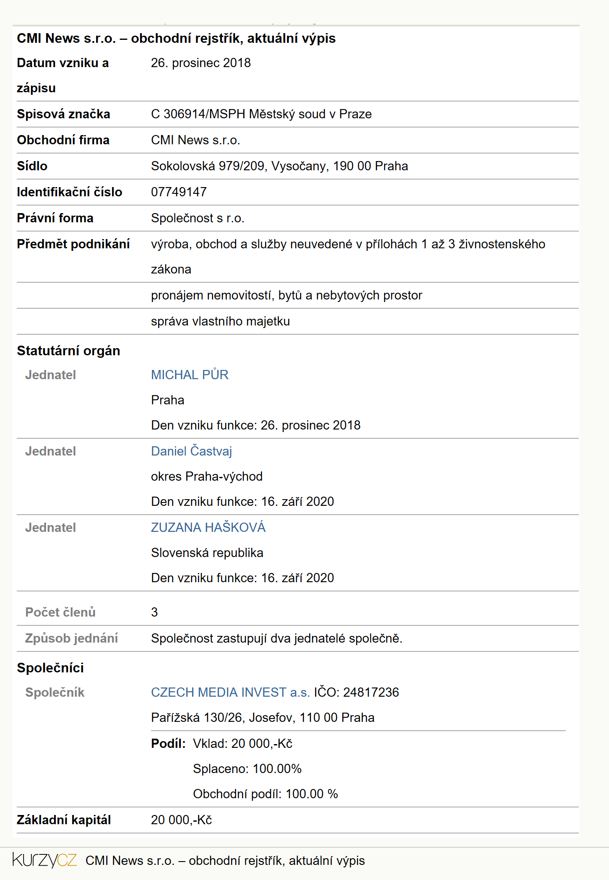609x880 pixels.
Task: Follow the ZUZANA HAŠKOVÁ link
Action: coord(208,527)
